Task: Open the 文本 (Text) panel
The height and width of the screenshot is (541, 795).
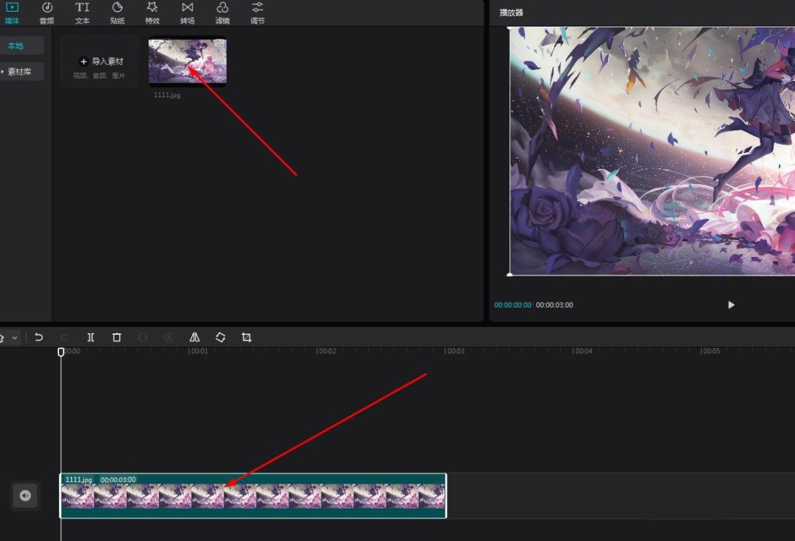Action: (82, 13)
